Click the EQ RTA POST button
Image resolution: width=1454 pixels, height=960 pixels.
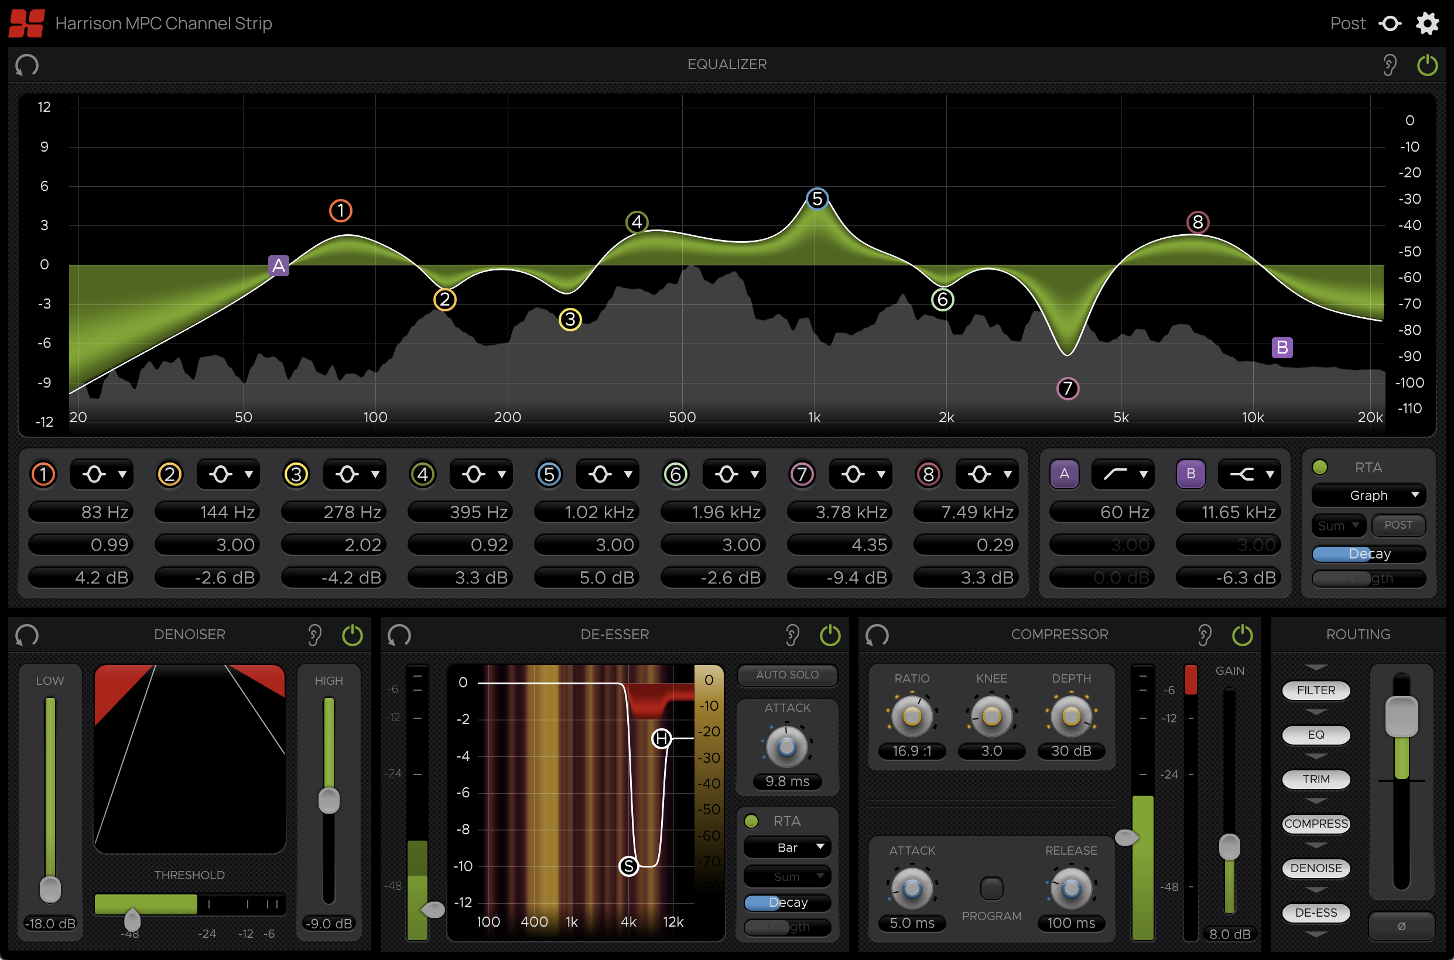point(1398,524)
